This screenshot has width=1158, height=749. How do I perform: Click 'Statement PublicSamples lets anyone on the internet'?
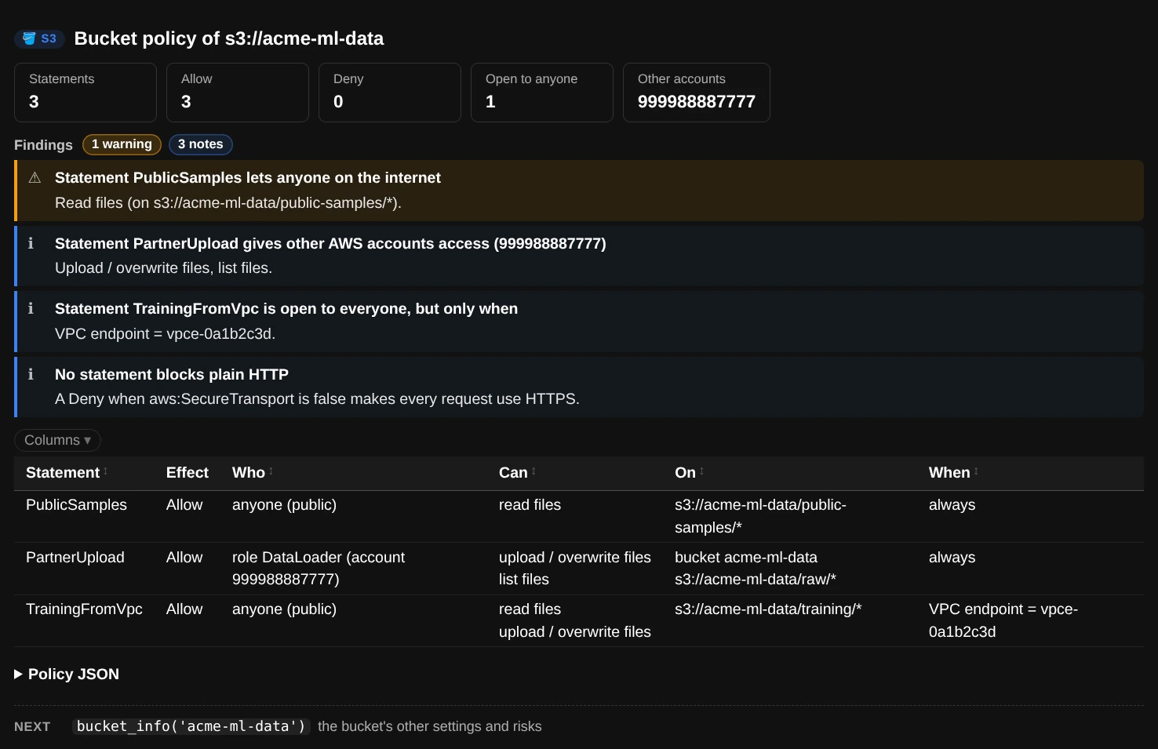point(248,178)
